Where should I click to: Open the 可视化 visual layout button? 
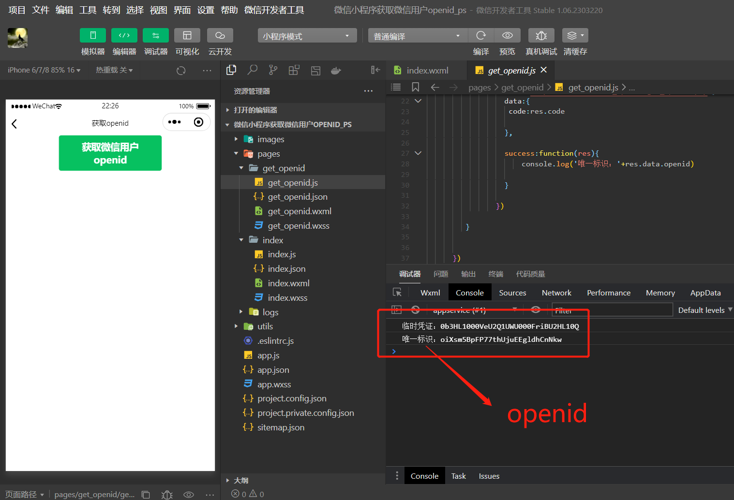pos(187,35)
